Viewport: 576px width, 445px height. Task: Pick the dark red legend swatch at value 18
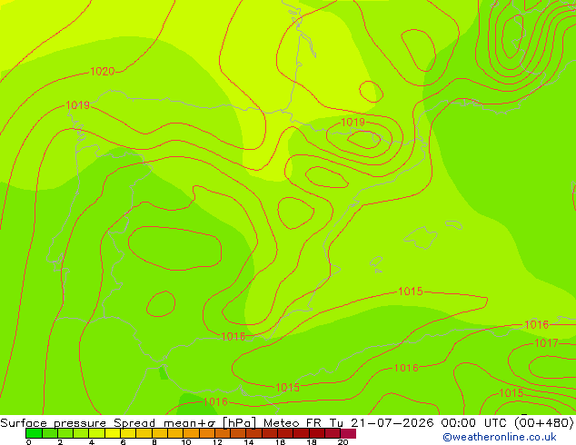317,433
